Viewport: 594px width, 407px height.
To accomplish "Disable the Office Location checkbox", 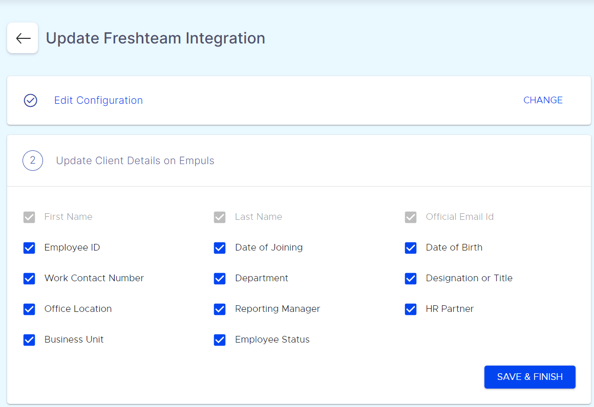I will coord(29,309).
